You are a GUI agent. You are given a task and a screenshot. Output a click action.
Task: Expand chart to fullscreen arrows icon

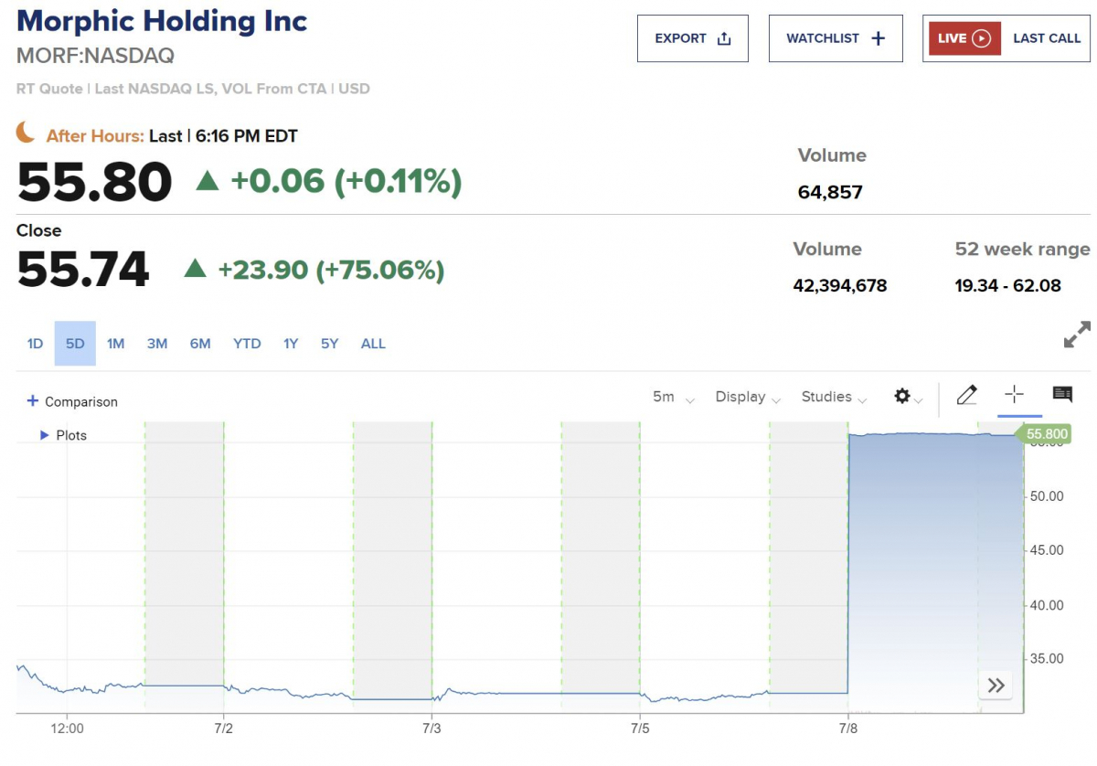(x=1077, y=335)
